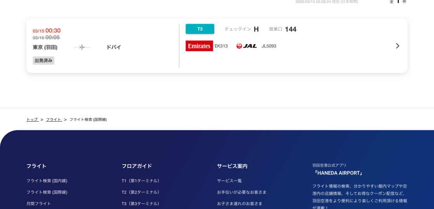Select お子さま連れのお客さま in the footer

click(240, 204)
